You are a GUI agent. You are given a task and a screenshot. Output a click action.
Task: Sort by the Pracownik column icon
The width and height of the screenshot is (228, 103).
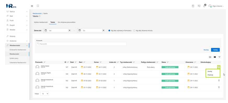tap(44, 62)
